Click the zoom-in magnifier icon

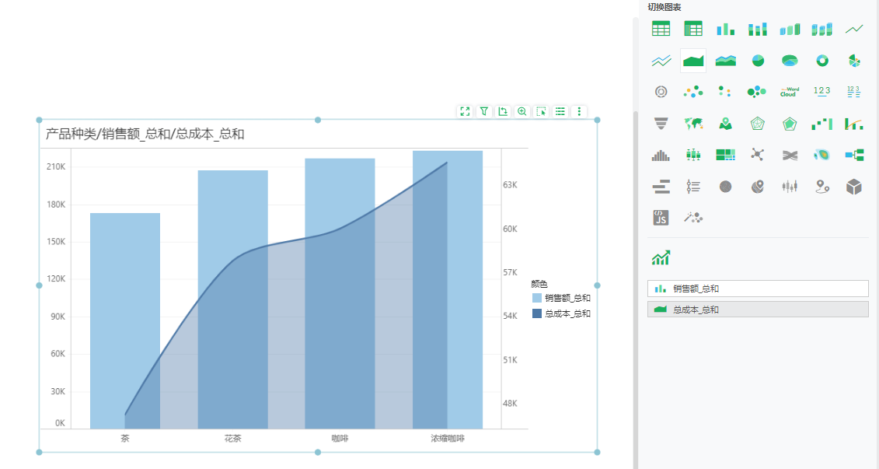click(x=521, y=111)
